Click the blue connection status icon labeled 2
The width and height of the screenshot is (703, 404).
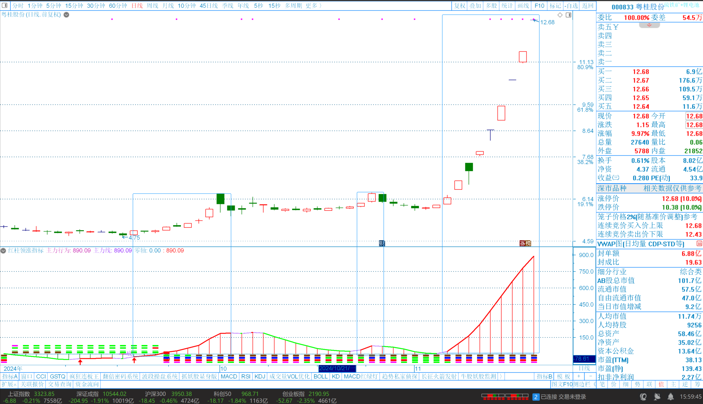[536, 397]
